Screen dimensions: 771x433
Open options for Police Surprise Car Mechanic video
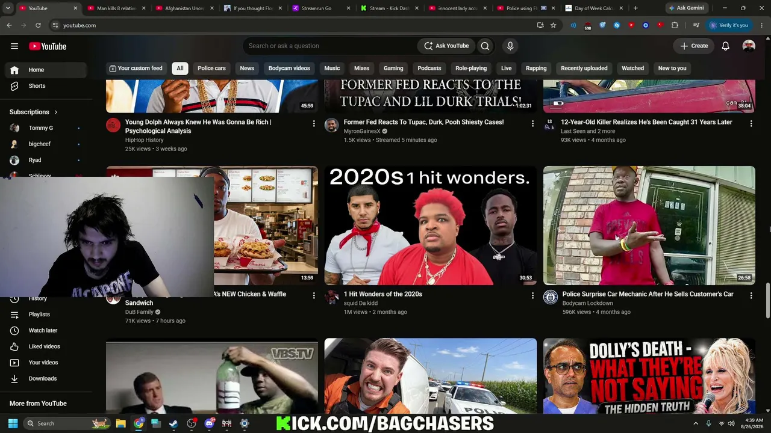[751, 295]
